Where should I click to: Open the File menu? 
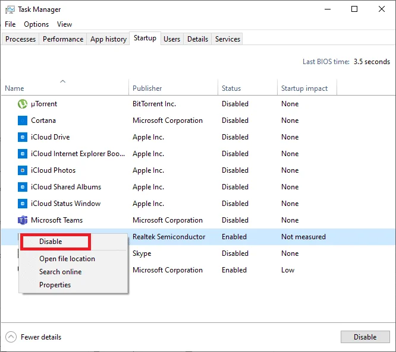[10, 24]
